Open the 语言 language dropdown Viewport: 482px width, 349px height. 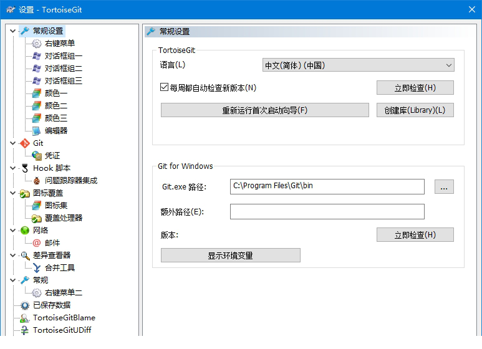pyautogui.click(x=358, y=65)
